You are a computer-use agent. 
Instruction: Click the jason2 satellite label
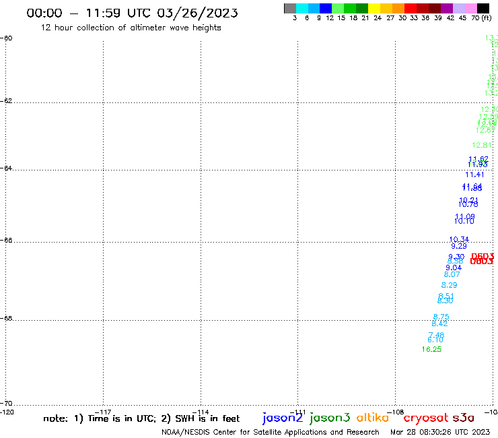283,418
